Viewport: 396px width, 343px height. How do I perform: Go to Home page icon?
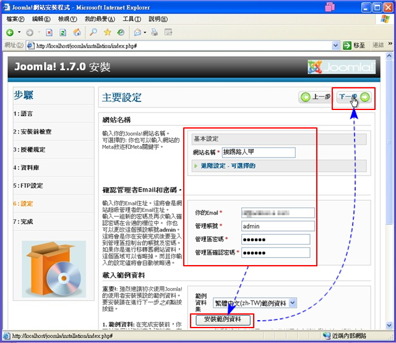[x=77, y=32]
